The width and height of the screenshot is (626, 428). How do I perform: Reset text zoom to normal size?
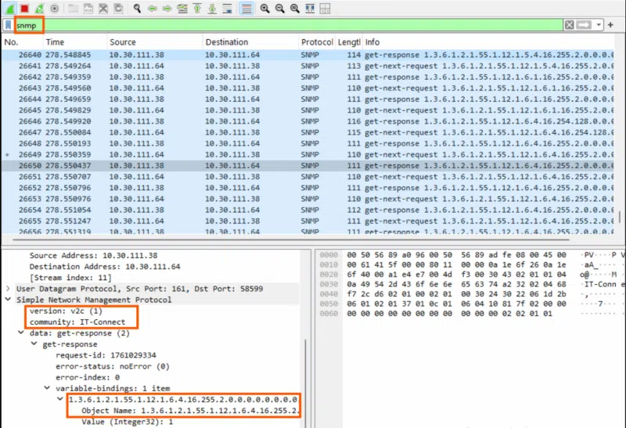[295, 9]
